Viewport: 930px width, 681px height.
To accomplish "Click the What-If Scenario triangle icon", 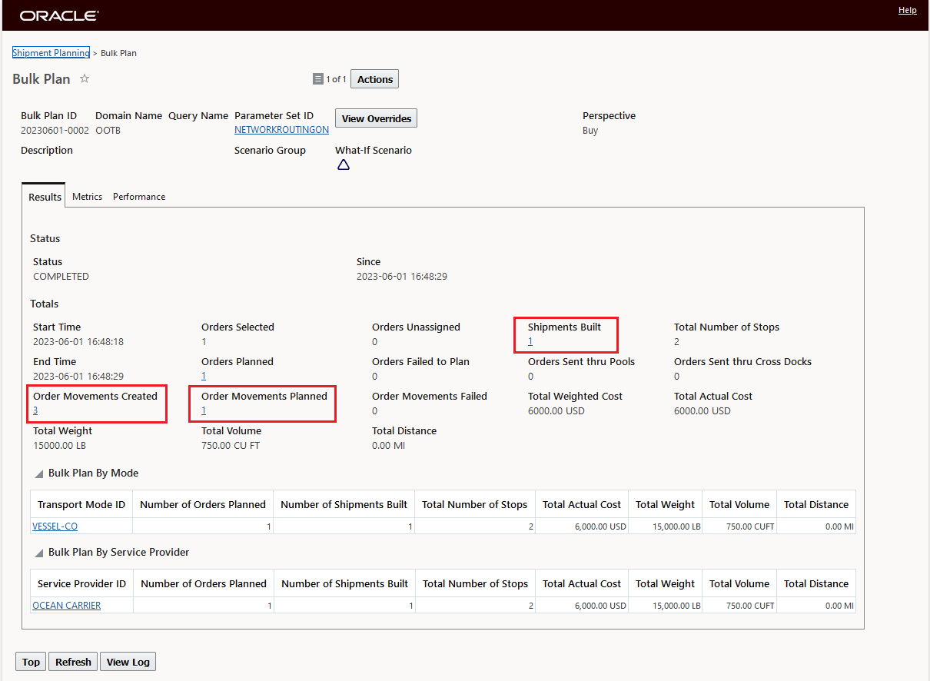I will click(x=344, y=164).
